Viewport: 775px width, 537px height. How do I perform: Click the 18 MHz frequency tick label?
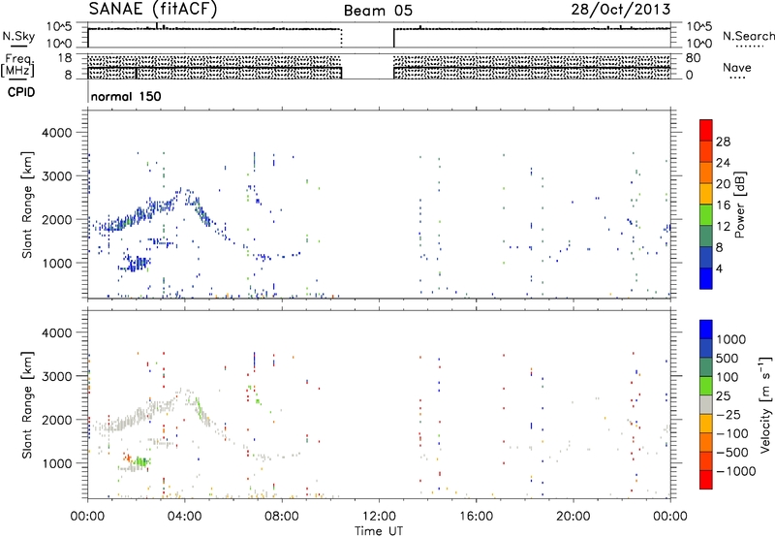[x=64, y=58]
